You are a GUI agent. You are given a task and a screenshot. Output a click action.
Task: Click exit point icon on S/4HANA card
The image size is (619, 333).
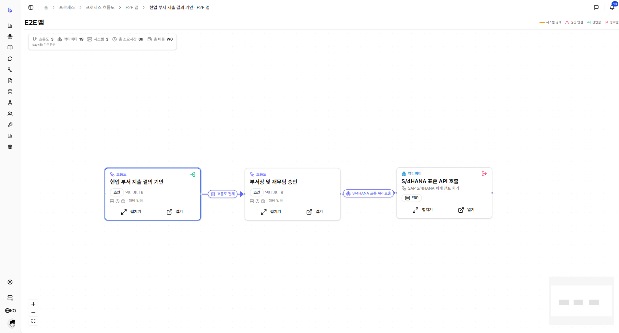[484, 174]
